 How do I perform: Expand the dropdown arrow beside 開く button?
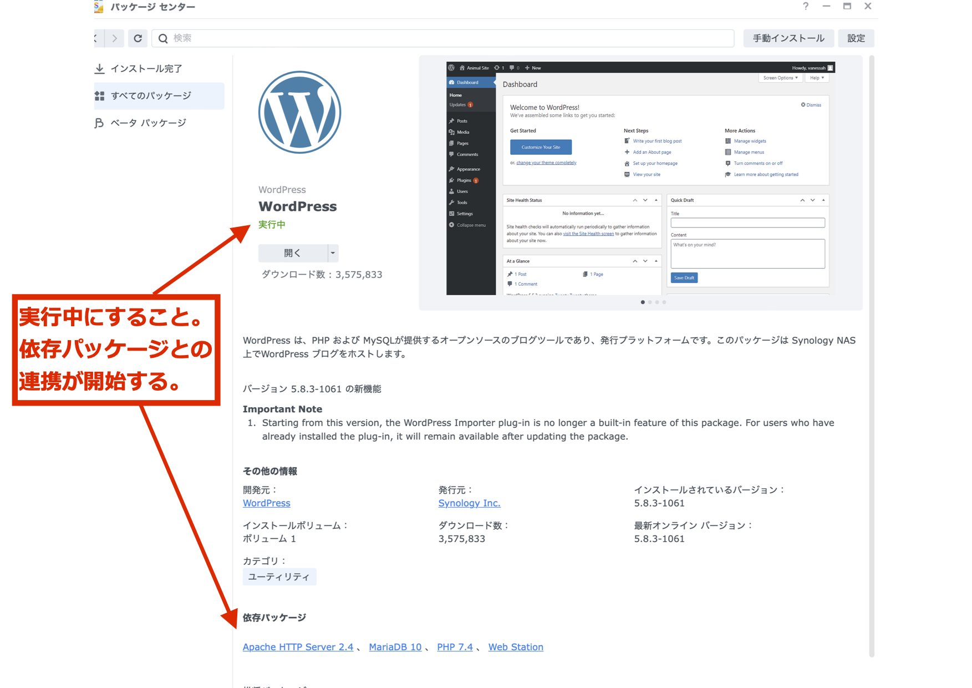(x=333, y=253)
